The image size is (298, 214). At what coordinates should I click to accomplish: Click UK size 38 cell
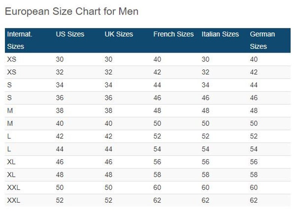108,111
